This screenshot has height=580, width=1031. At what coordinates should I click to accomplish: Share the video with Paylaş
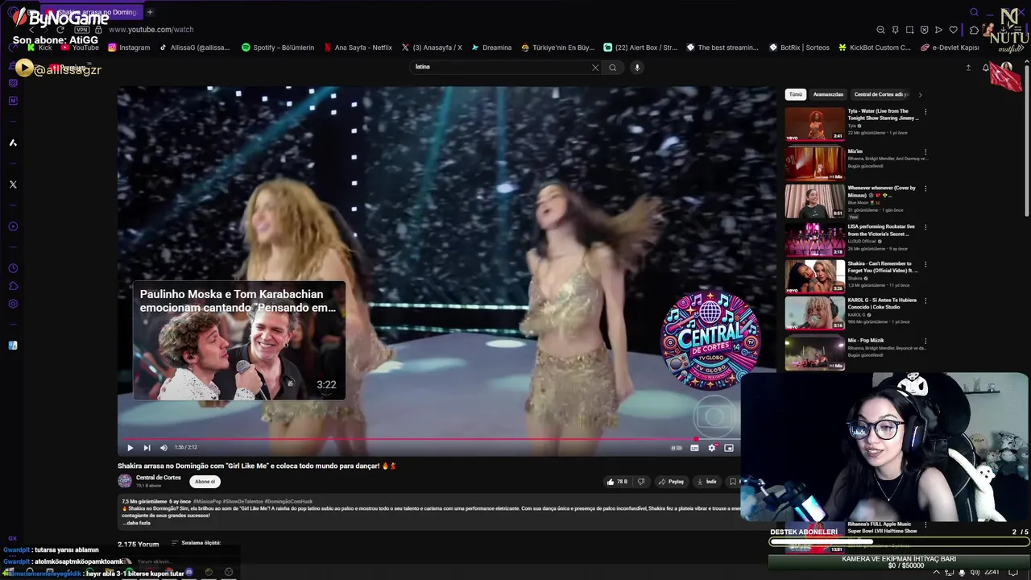point(671,482)
